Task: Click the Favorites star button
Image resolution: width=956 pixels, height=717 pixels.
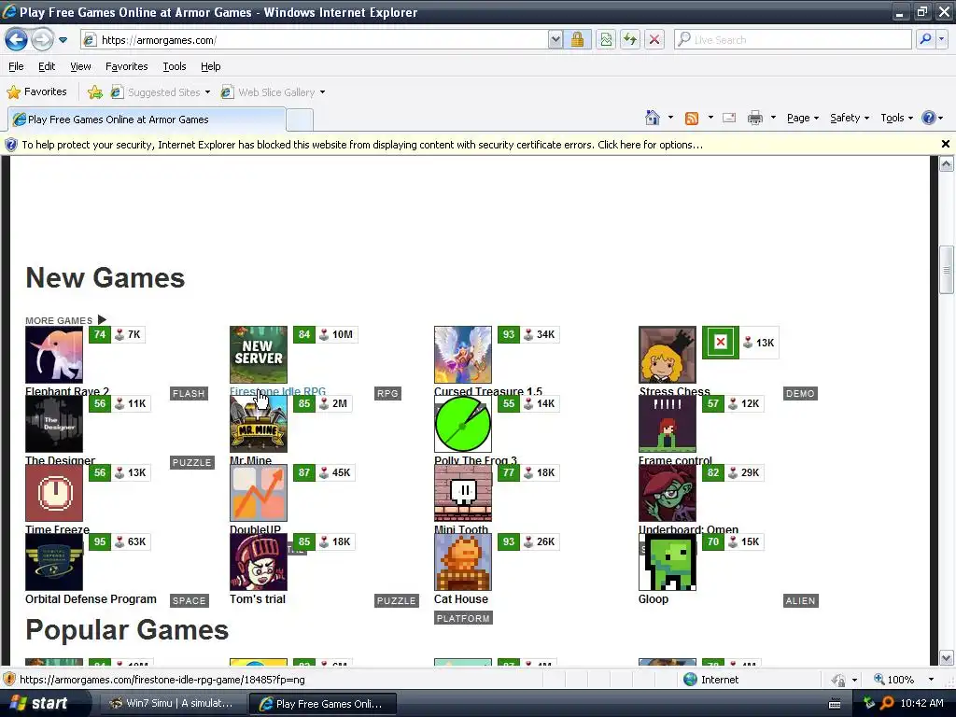Action: click(x=36, y=92)
